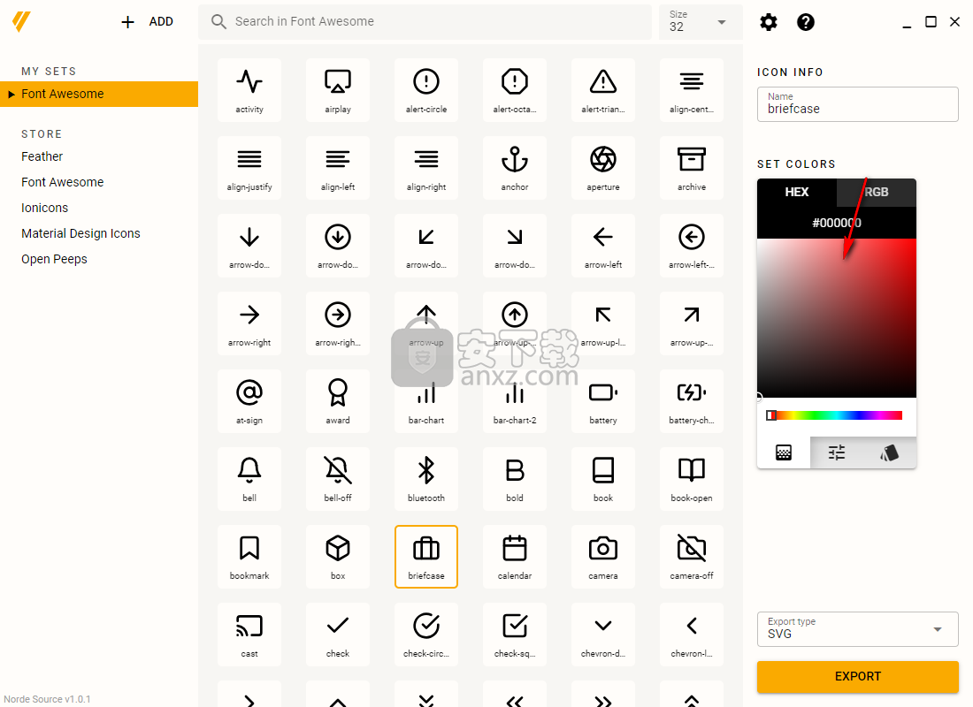The height and width of the screenshot is (707, 973).
Task: Open the Size dropdown
Action: (701, 22)
